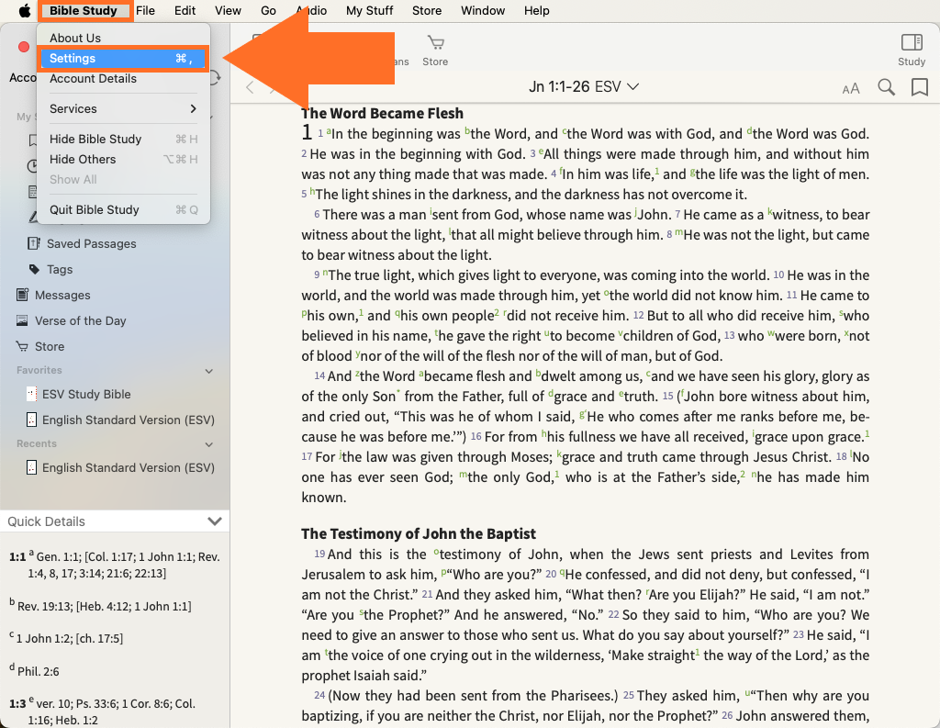Open Saved Passages in sidebar

point(91,243)
